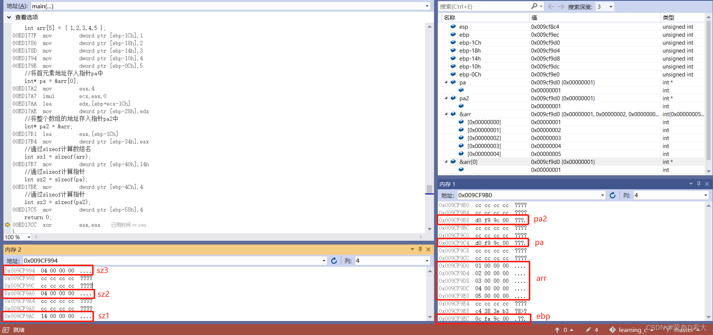Click the variable icon beside esp
Image resolution: width=713 pixels, height=335 pixels.
pyautogui.click(x=453, y=26)
